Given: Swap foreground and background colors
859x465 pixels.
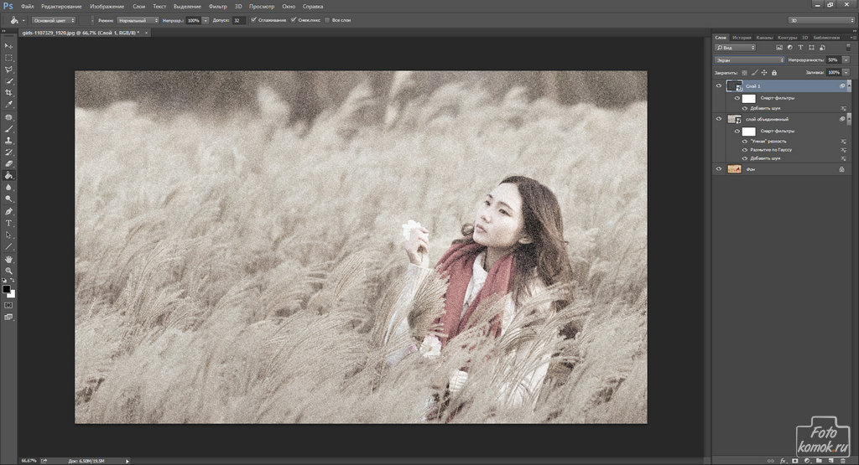Looking at the screenshot, I should tap(13, 280).
